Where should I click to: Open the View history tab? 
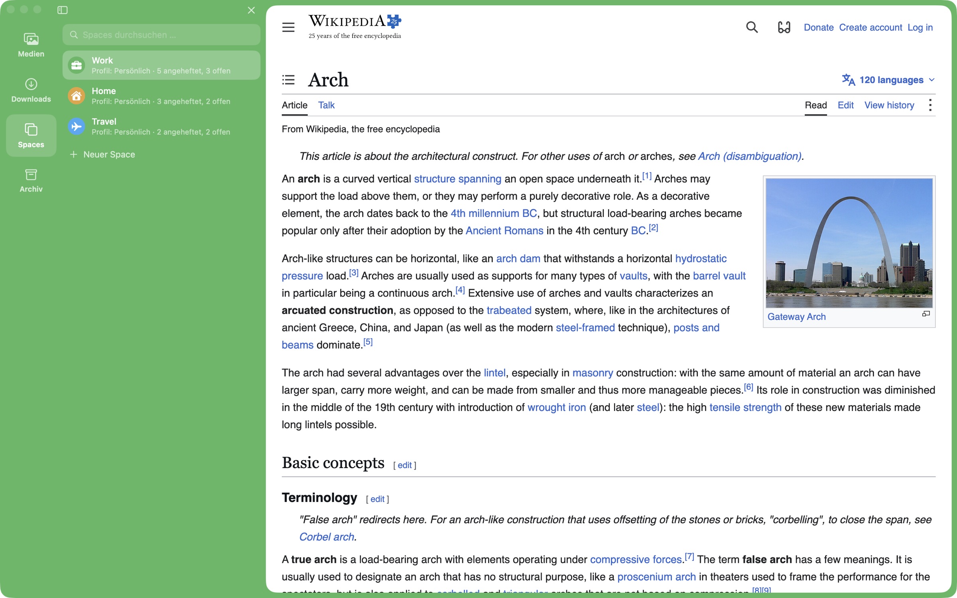tap(889, 105)
